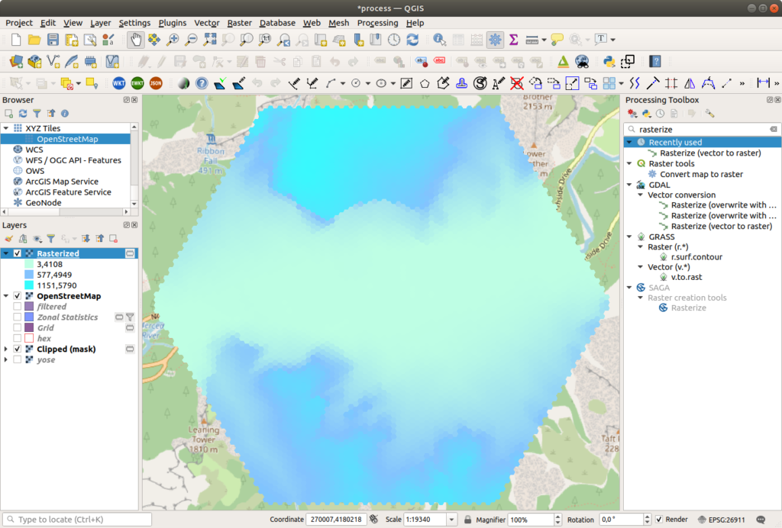The height and width of the screenshot is (528, 782).
Task: Click the cyan swatch for value 1151,5790
Action: tap(28, 285)
